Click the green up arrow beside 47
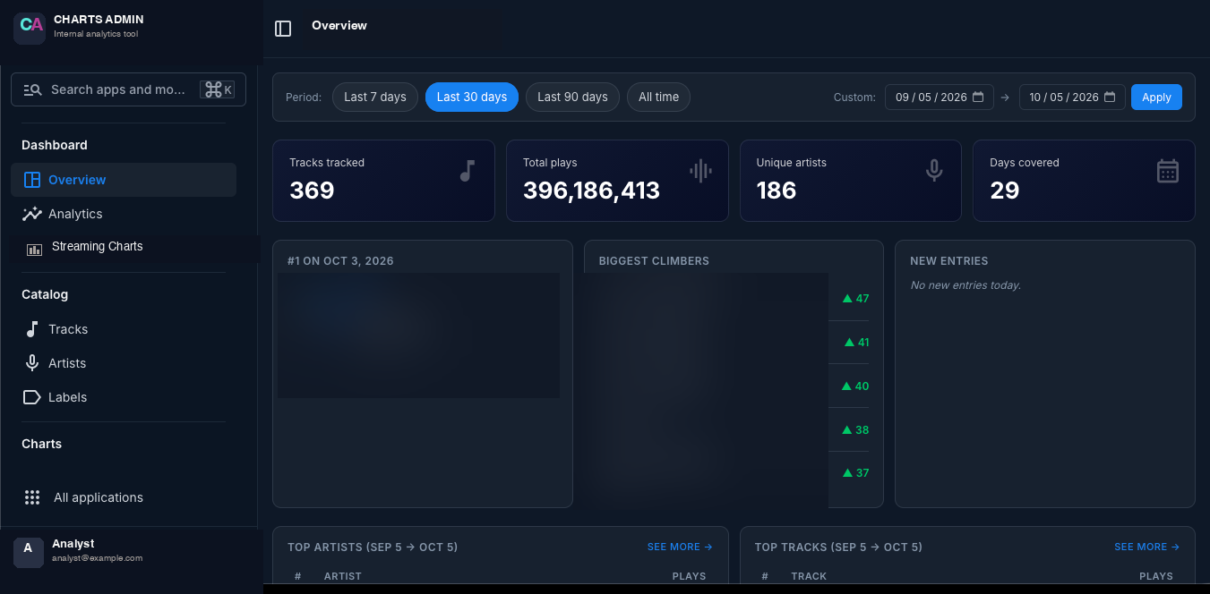 pos(847,299)
